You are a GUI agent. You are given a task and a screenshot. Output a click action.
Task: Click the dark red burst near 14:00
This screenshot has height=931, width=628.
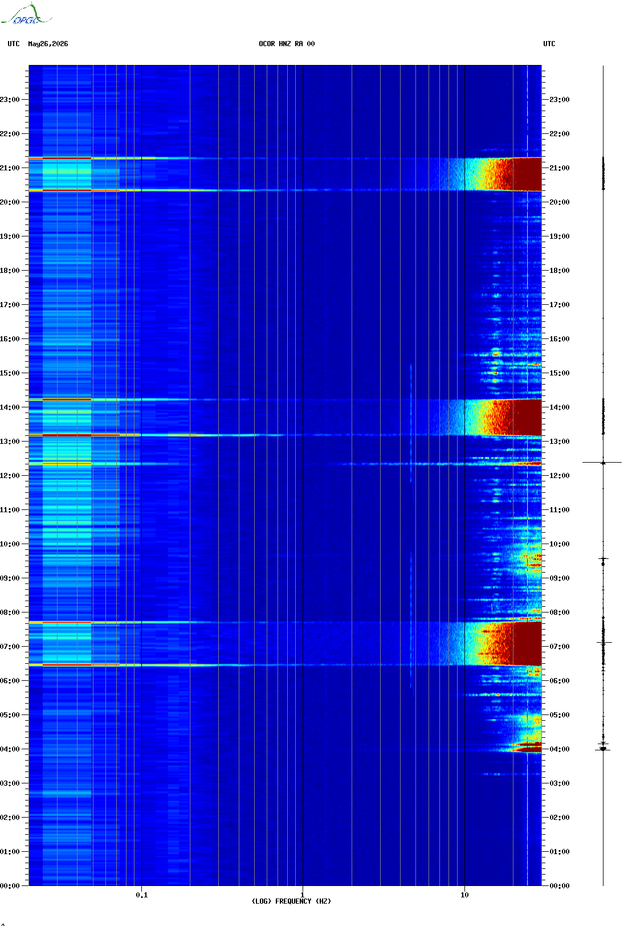click(x=527, y=417)
